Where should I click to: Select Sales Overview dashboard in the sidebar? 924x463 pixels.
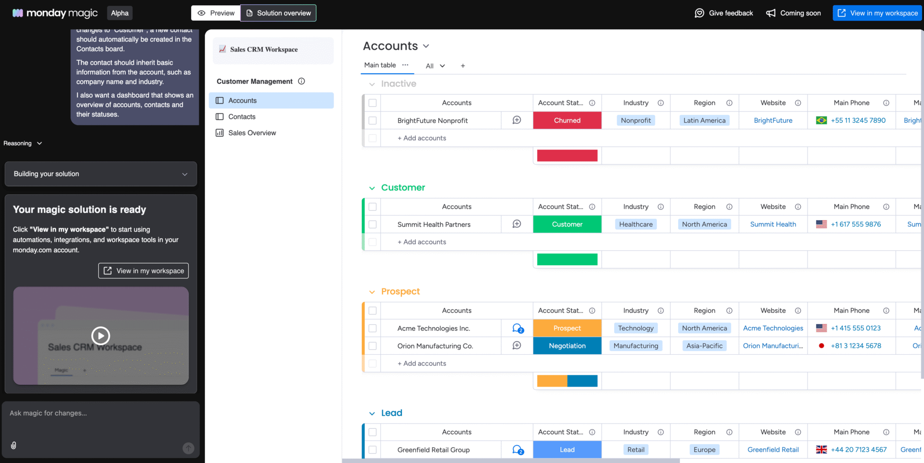[251, 133]
